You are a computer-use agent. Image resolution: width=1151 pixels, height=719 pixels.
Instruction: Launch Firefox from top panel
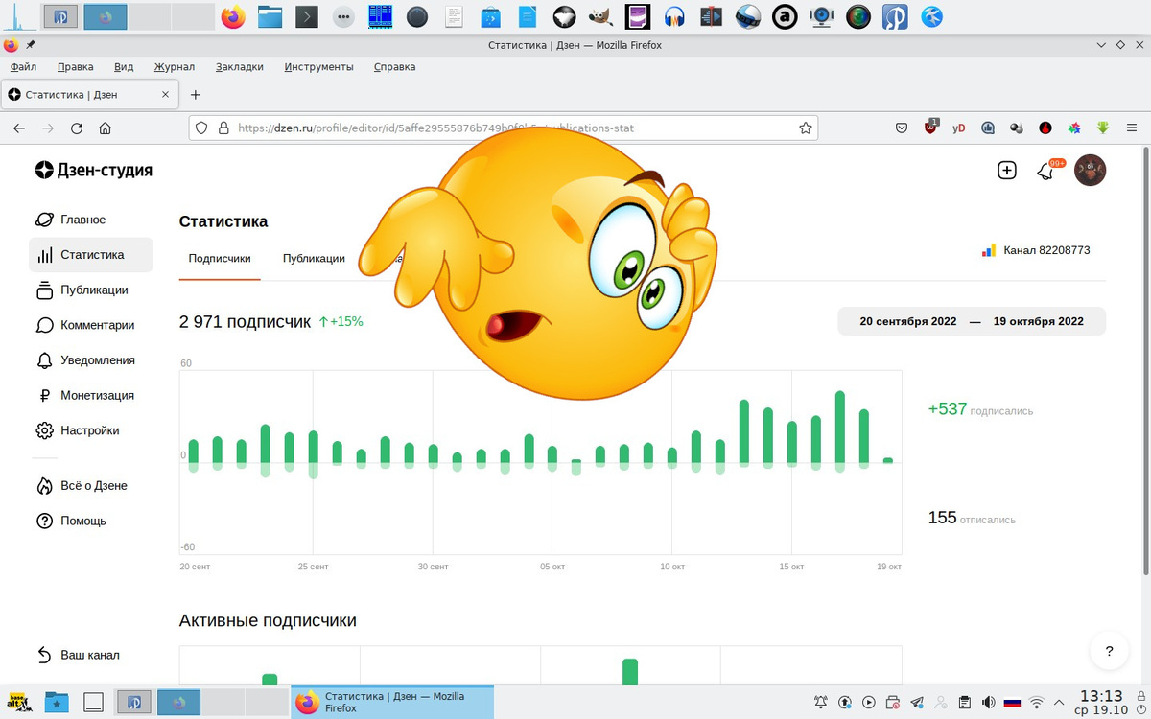(232, 16)
